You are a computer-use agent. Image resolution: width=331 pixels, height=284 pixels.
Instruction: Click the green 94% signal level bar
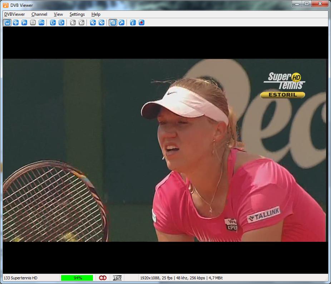point(77,278)
